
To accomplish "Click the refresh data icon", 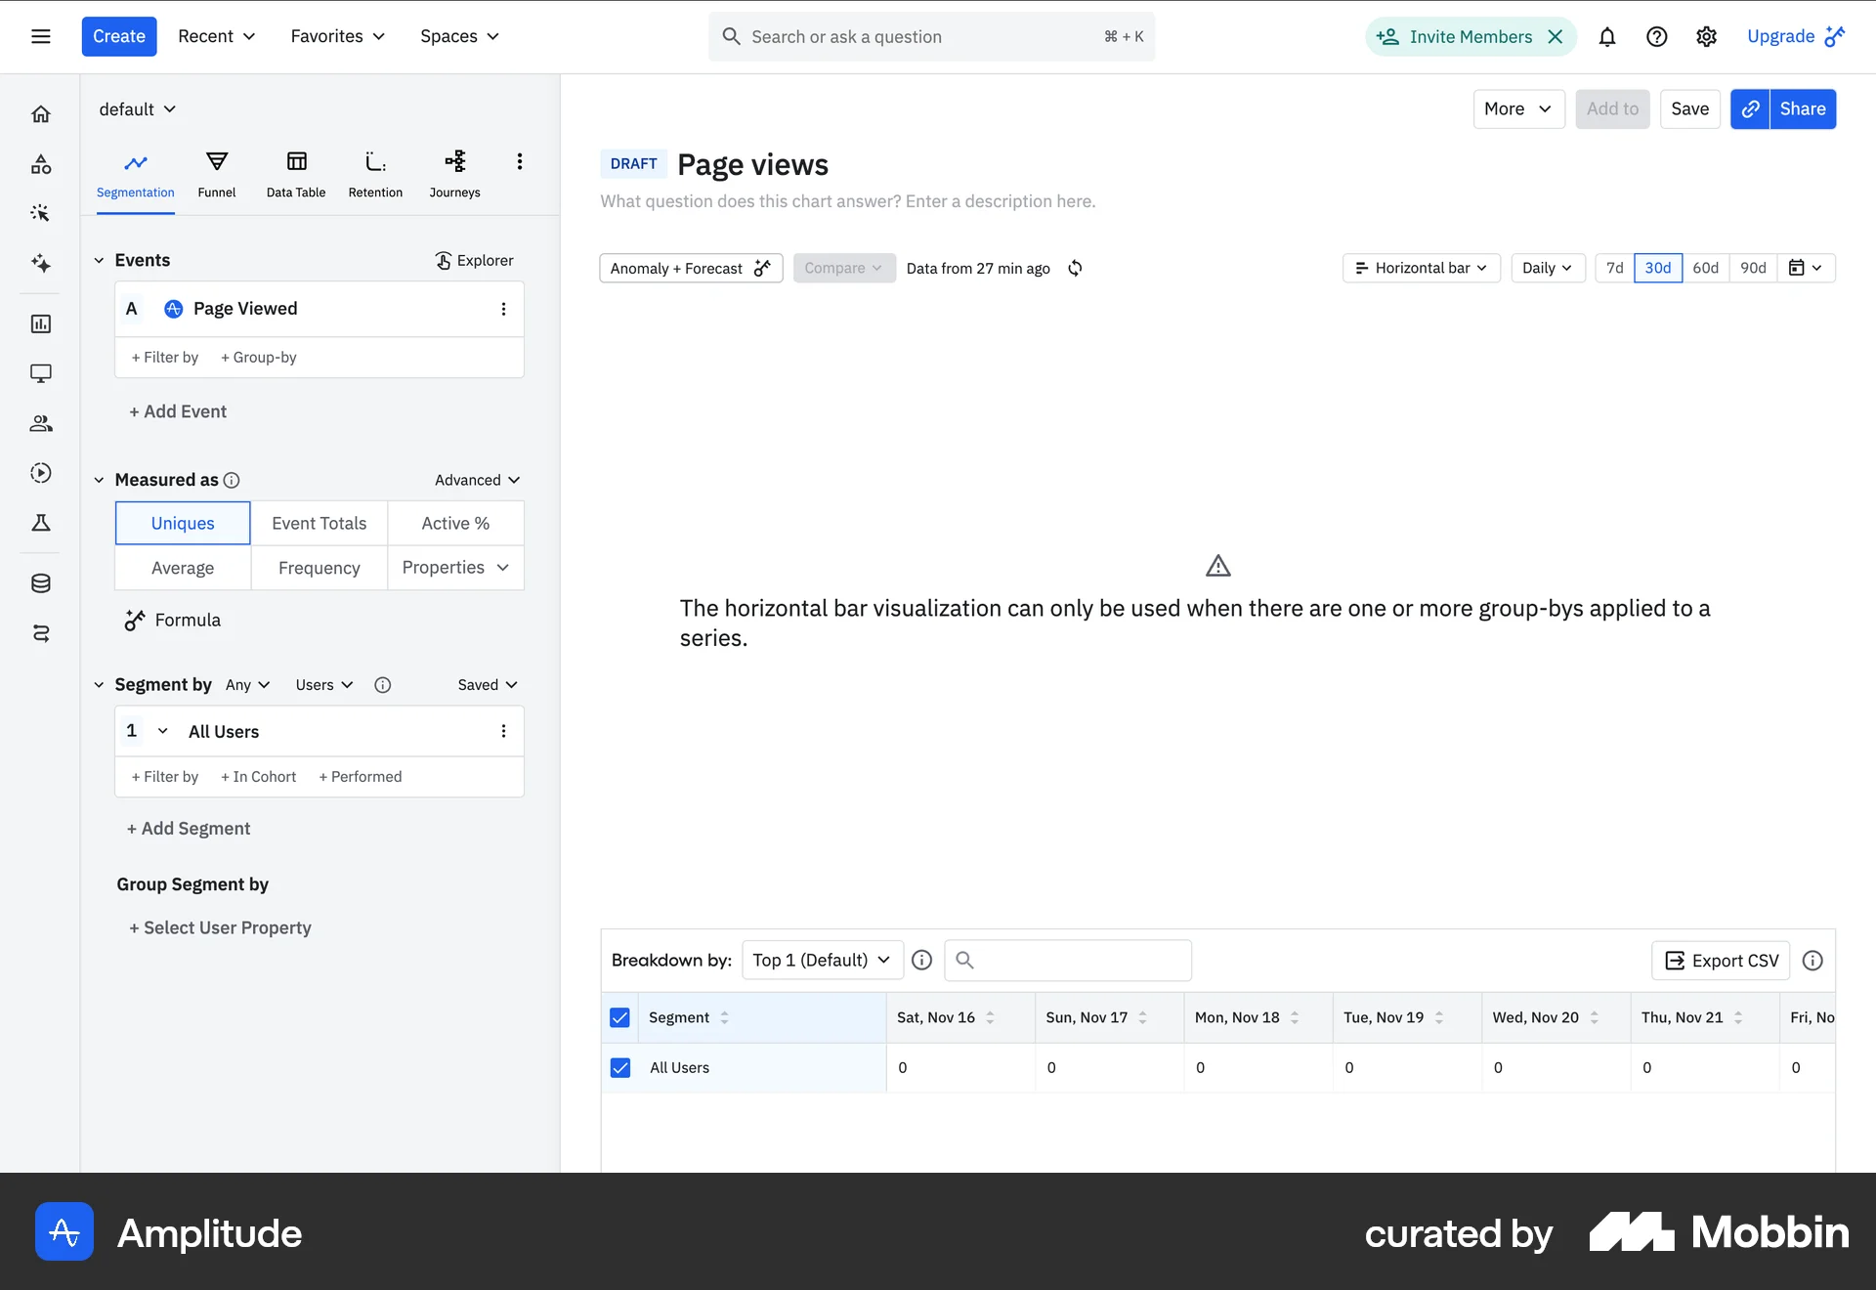I will tap(1075, 268).
